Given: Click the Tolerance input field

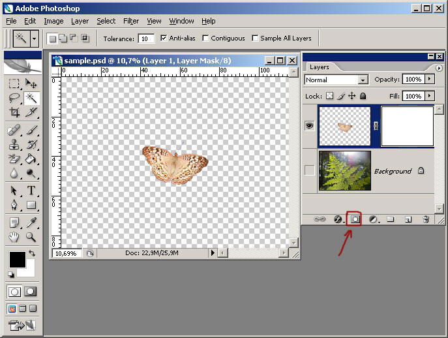Looking at the screenshot, I should [x=146, y=38].
